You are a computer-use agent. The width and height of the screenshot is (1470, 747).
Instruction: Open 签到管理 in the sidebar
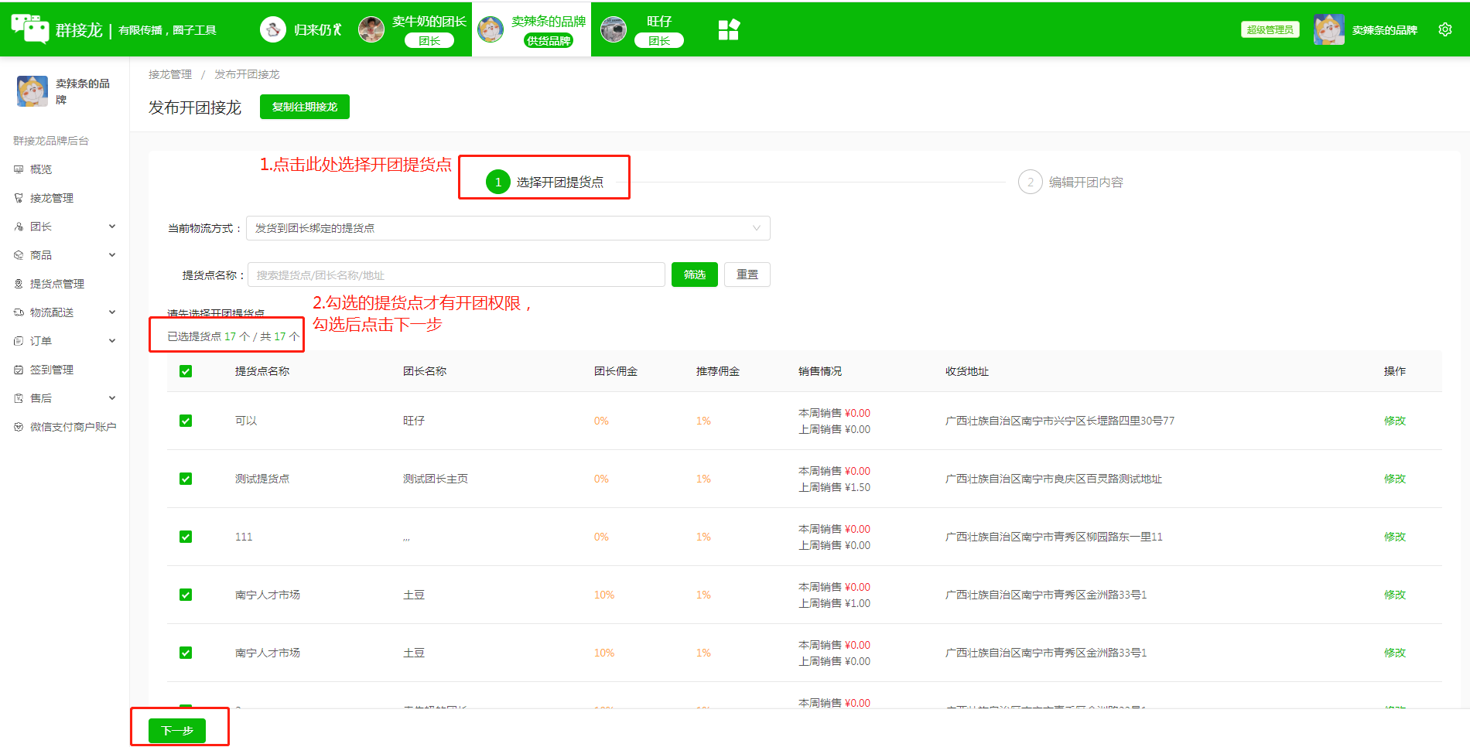click(x=52, y=370)
